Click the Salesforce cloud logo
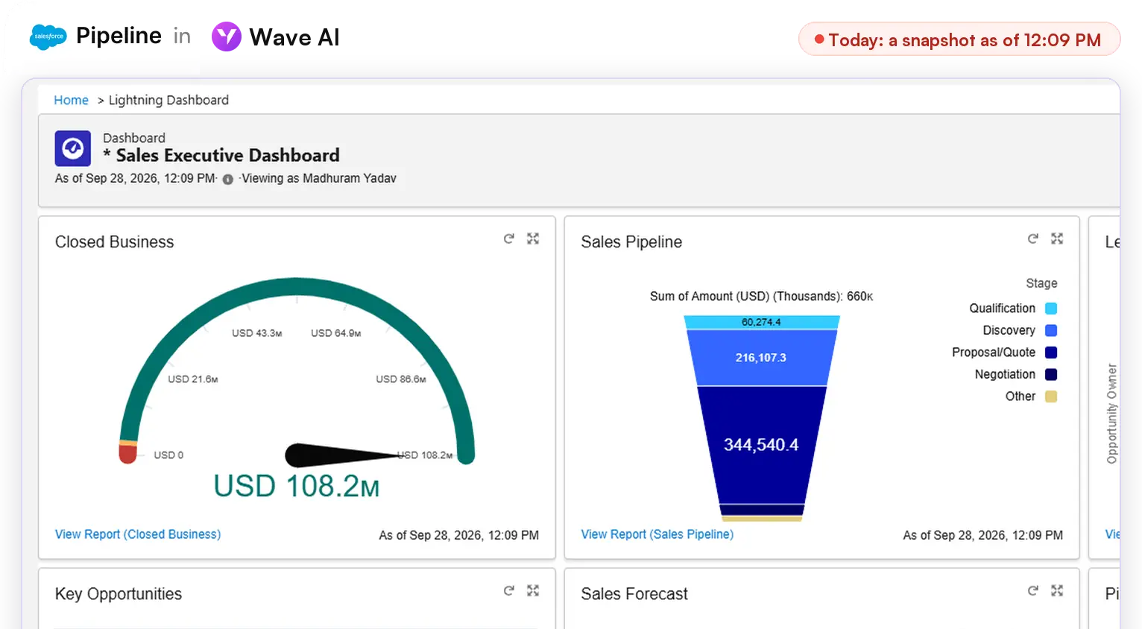 (x=48, y=37)
